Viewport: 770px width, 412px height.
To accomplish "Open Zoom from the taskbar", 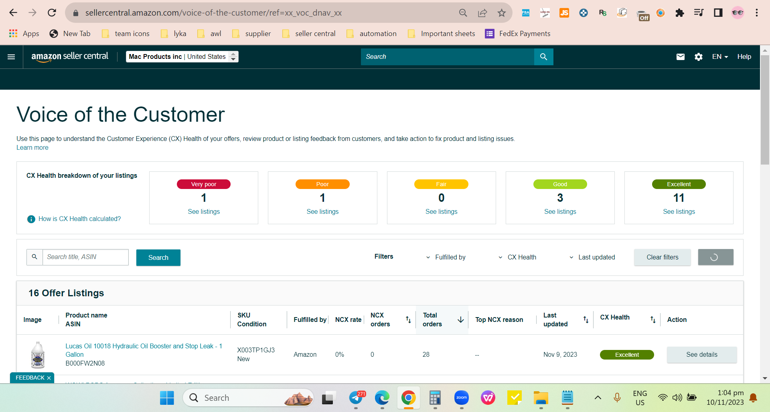I will (462, 398).
